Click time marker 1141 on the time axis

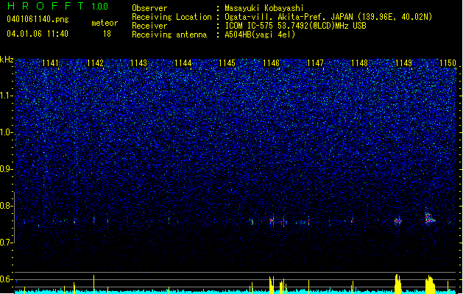51,63
